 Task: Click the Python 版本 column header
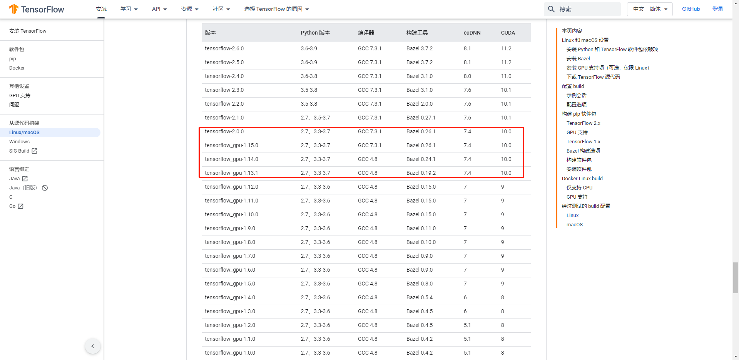(315, 33)
